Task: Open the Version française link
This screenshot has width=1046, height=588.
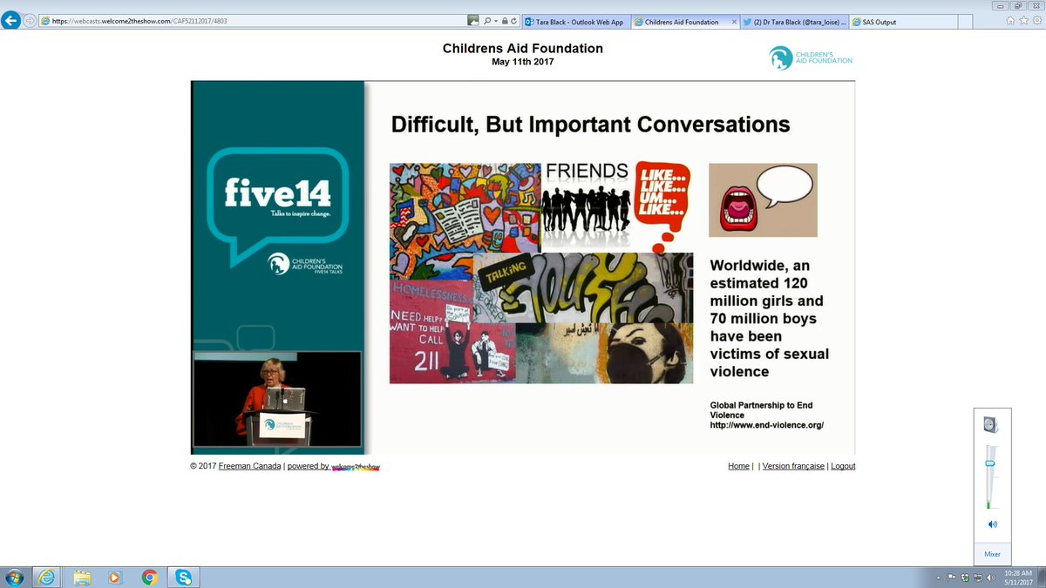Action: [793, 466]
